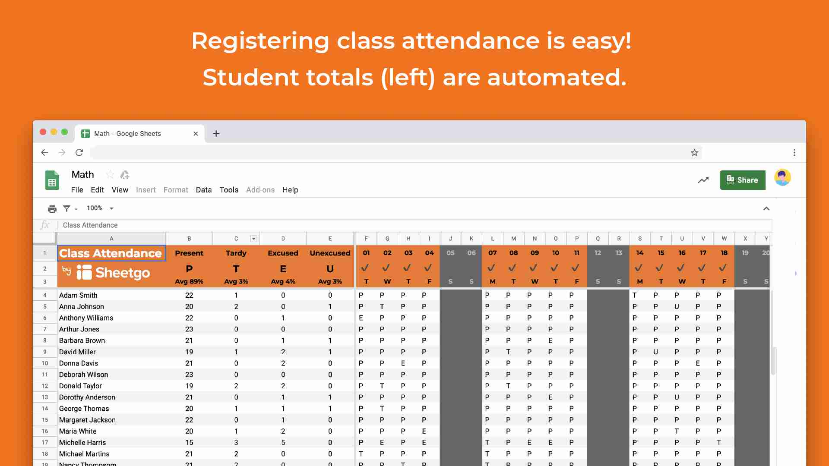Click the Share button
Viewport: 829px width, 466px height.
point(742,180)
